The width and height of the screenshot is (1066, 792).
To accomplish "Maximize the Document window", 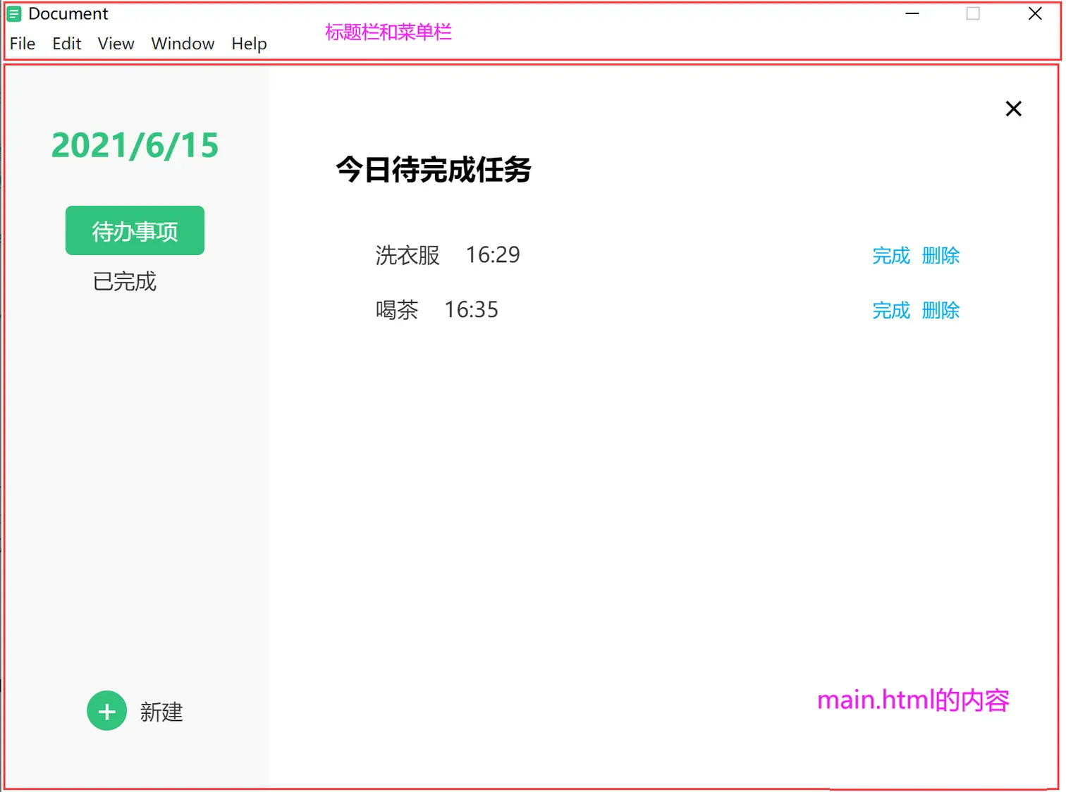I will coord(973,14).
